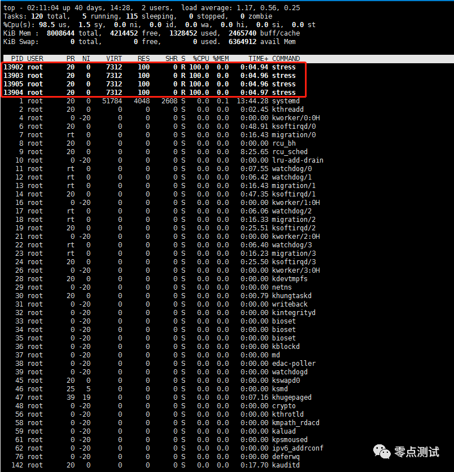Screen dimensions: 454x472
Task: Click the rcu_sched command name
Action: click(290, 151)
